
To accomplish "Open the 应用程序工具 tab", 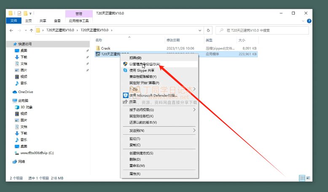I will pyautogui.click(x=79, y=21).
